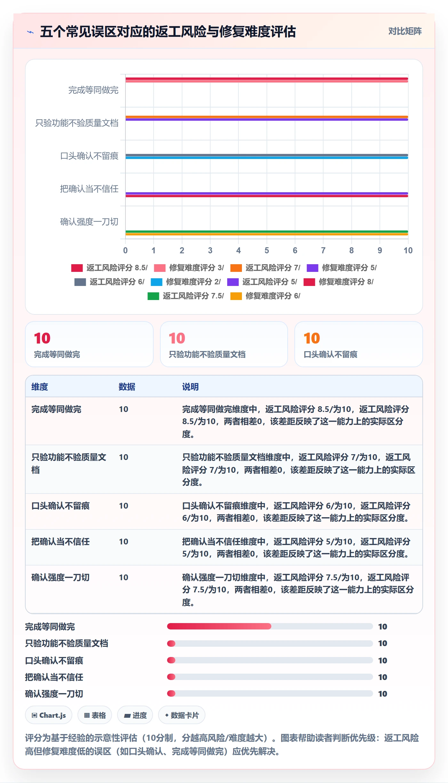
Task: Toggle the pink 修复难度评分 3/ legend swatch
Action: [160, 268]
